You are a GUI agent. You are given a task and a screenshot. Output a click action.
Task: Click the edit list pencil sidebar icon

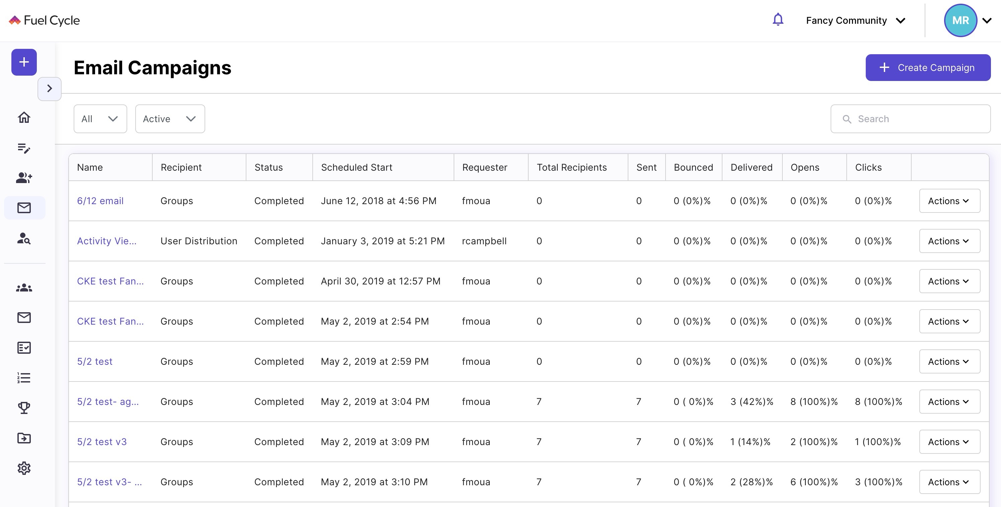click(24, 148)
